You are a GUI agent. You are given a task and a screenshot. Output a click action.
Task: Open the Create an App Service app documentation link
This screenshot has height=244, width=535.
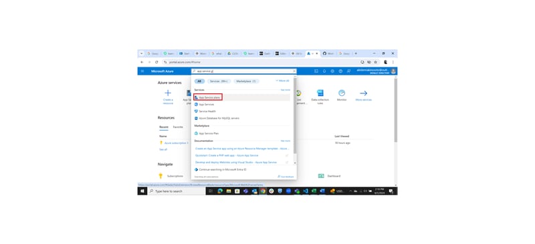pos(242,149)
